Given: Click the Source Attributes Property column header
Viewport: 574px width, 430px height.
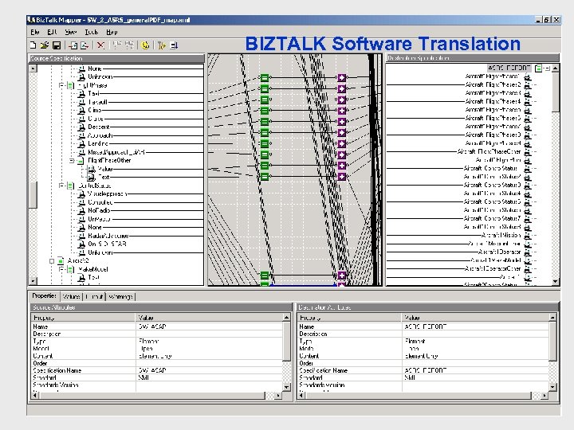Looking at the screenshot, I should pyautogui.click(x=84, y=318).
